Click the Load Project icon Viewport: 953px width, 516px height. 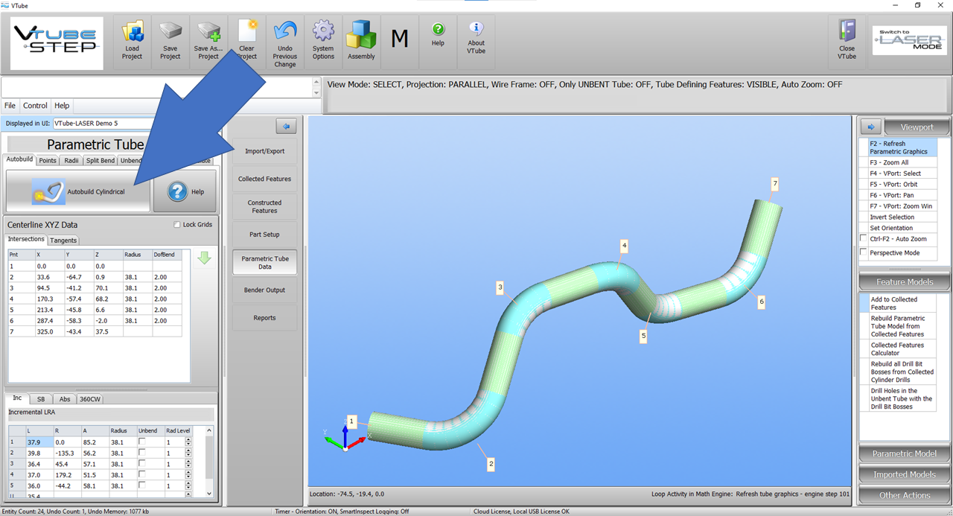point(132,32)
